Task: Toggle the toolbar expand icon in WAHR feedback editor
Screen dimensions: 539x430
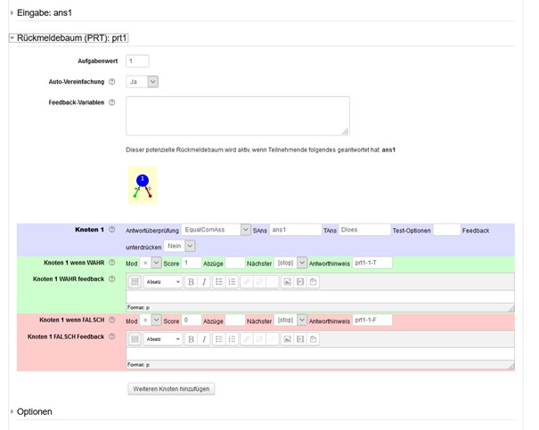Action: click(x=135, y=281)
